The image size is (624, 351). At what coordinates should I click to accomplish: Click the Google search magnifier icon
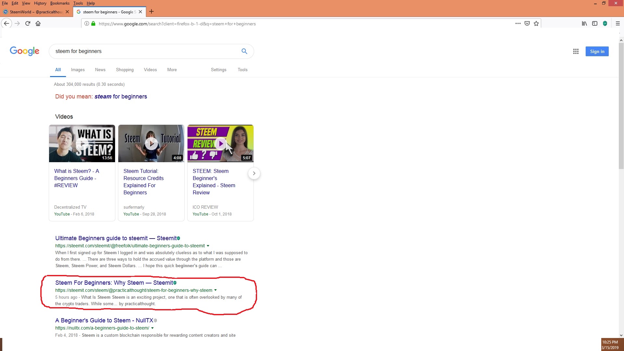[244, 51]
